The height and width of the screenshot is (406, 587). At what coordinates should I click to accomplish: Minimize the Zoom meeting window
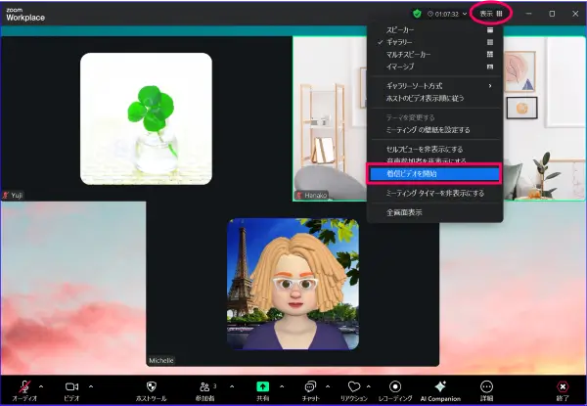click(528, 14)
